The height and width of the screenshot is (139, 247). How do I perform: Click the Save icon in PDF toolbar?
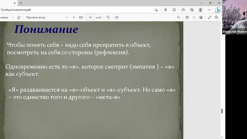(x=194, y=17)
